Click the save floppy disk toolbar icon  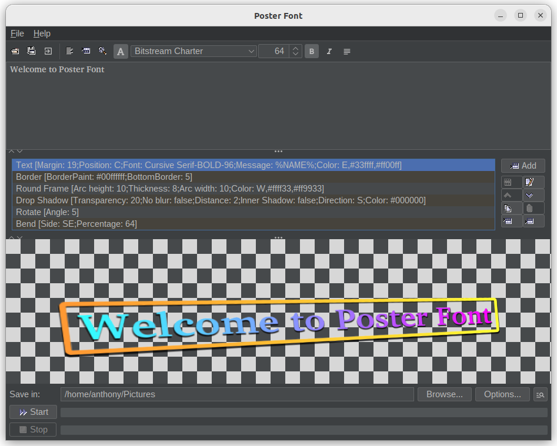point(32,51)
